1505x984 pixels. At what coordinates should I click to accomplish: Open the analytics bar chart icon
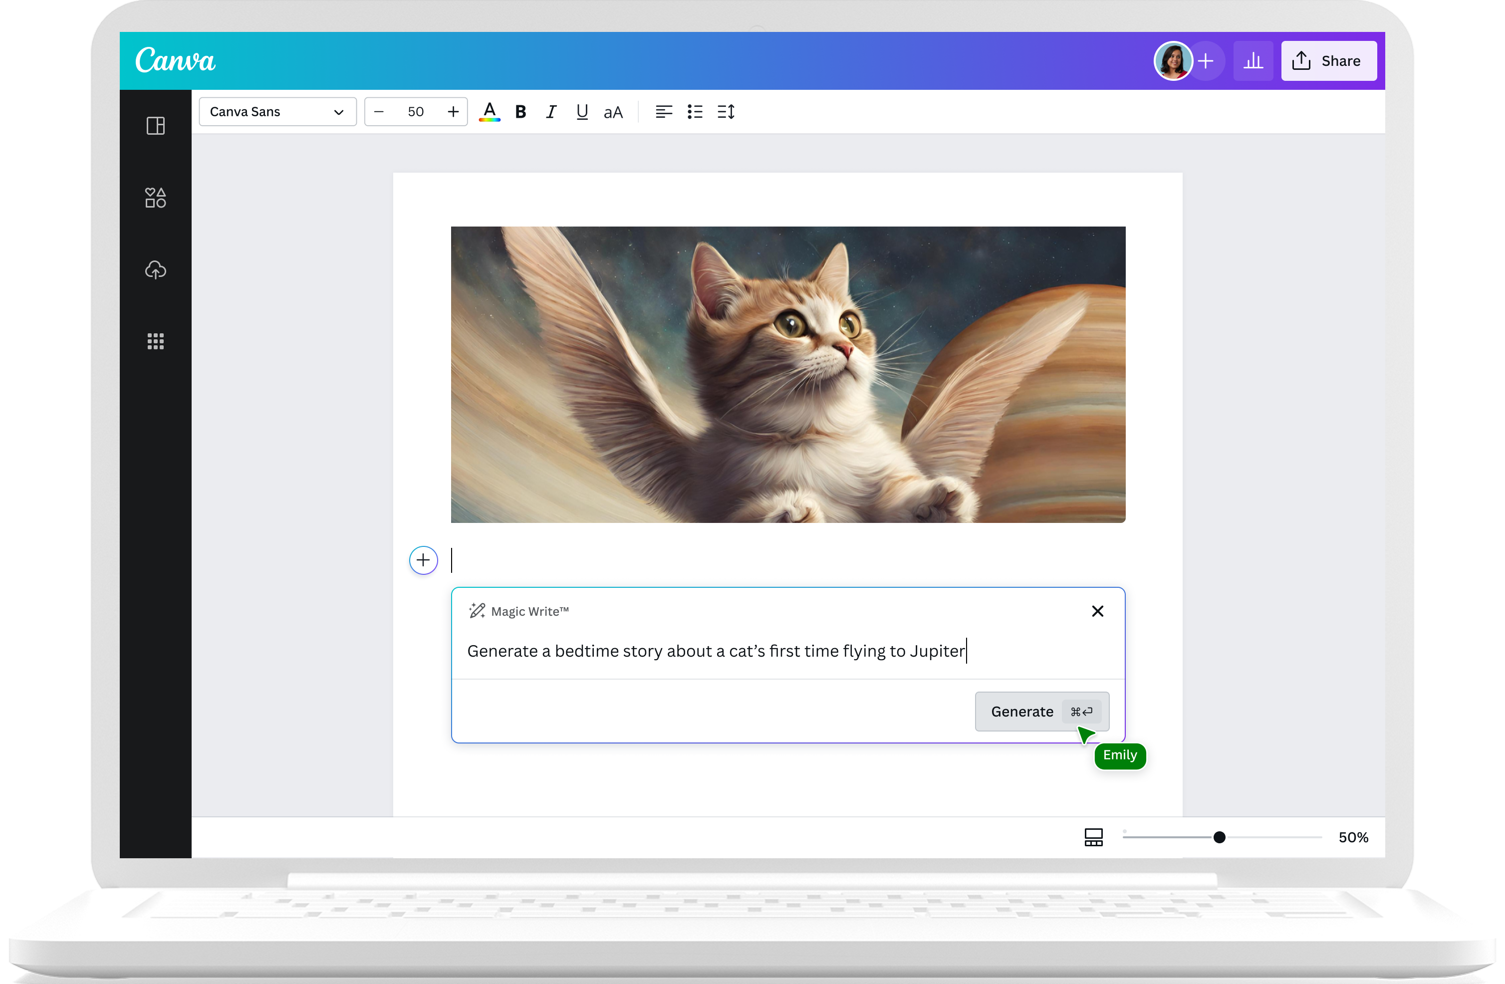[1253, 61]
